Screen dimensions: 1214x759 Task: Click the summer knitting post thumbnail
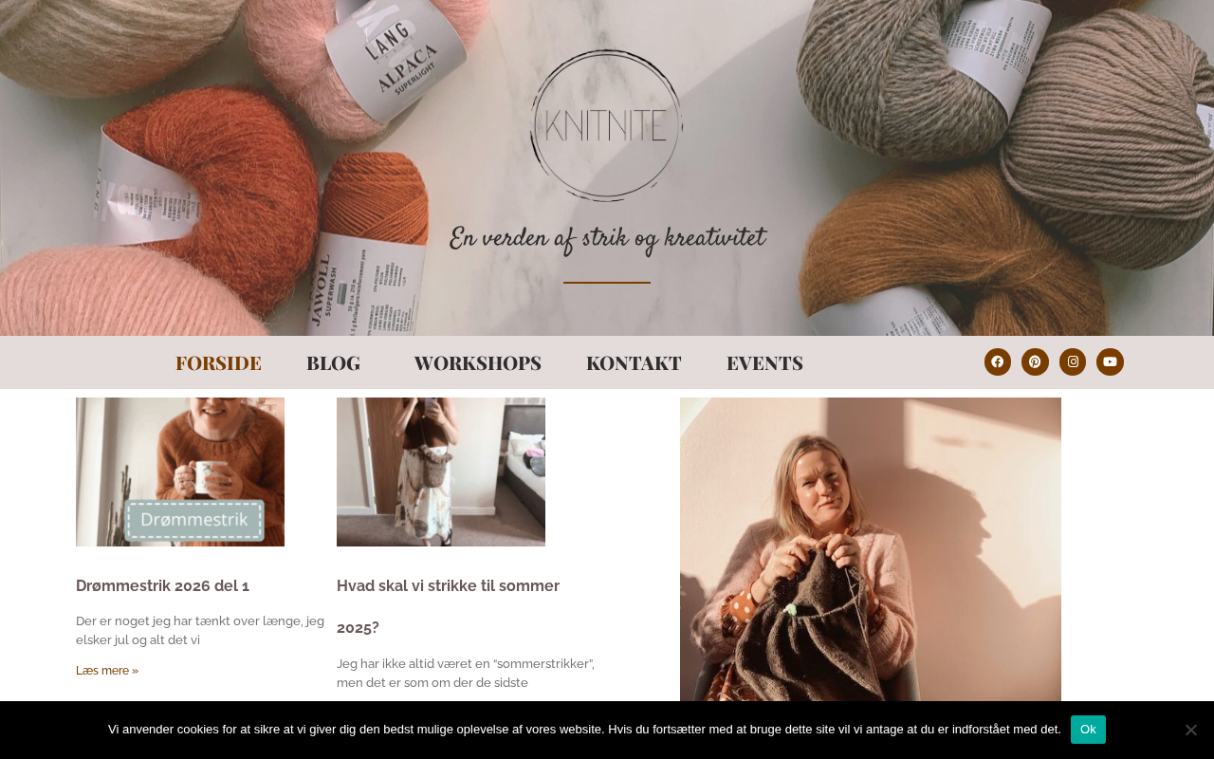point(441,472)
